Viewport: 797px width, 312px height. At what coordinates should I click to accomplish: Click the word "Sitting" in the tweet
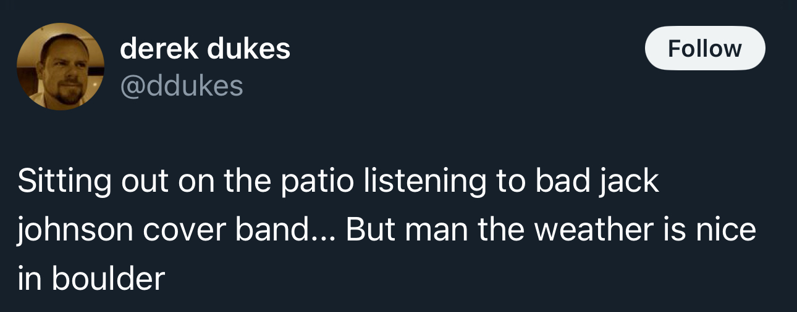[65, 182]
